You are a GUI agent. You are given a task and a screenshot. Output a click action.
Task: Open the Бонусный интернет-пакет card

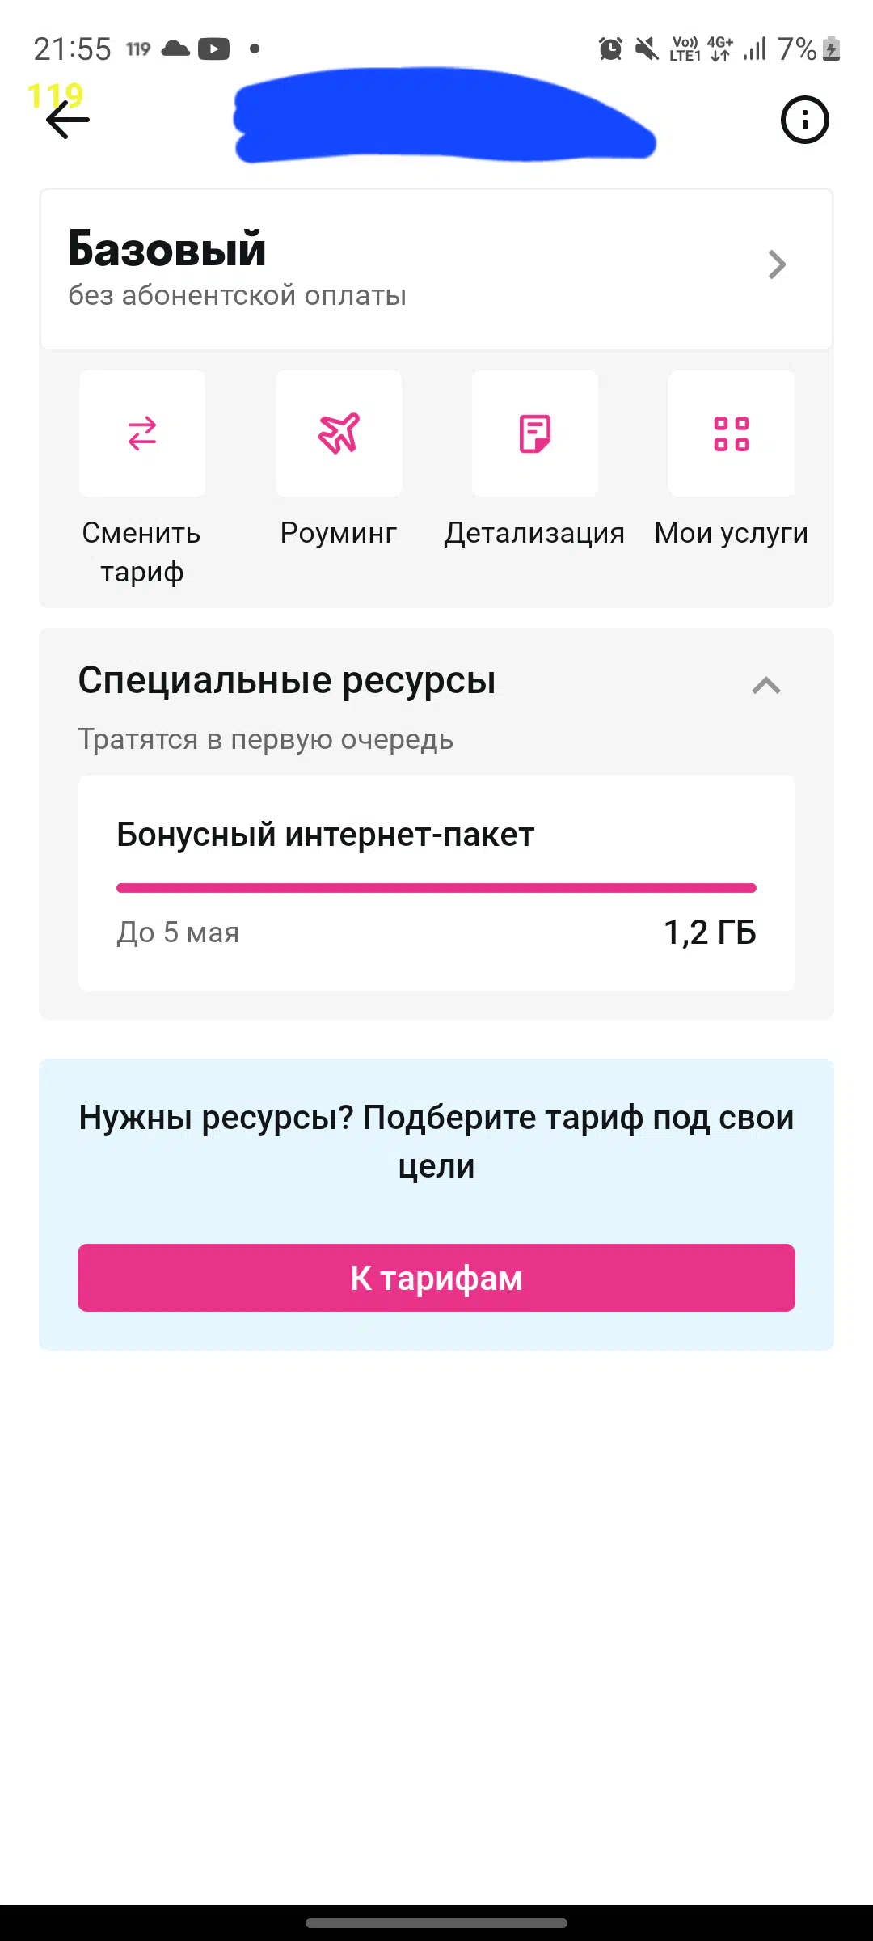436,883
